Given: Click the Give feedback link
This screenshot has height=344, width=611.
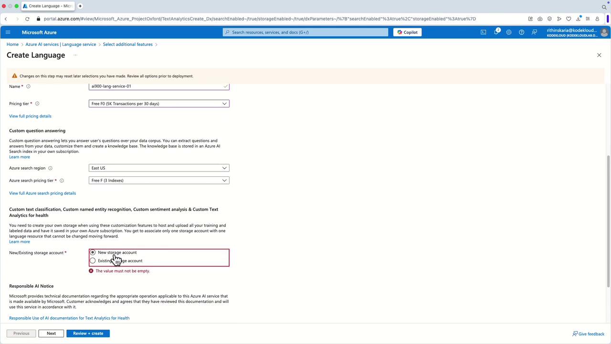Looking at the screenshot, I should pyautogui.click(x=589, y=334).
